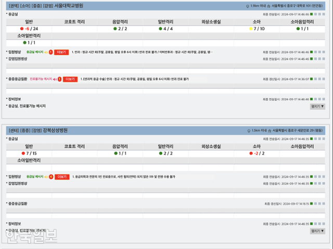Click the red status dot beside -2 / 2
The width and height of the screenshot is (333, 249).
tap(251, 153)
